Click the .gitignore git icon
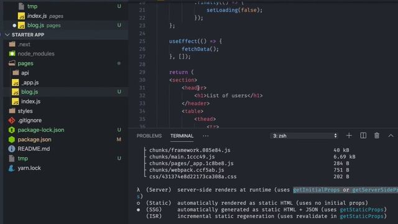Viewport: 398px width, 224px height. coord(12,120)
